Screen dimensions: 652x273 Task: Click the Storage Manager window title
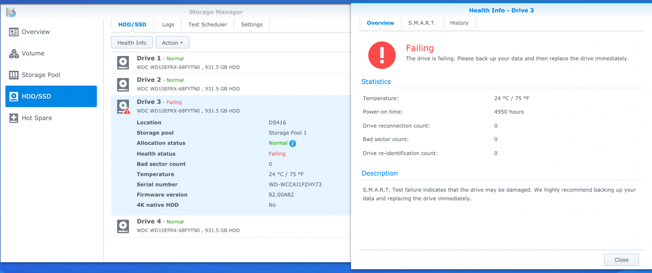(216, 12)
